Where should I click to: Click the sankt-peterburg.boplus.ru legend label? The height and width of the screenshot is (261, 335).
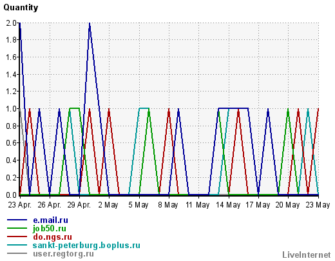coord(86,246)
